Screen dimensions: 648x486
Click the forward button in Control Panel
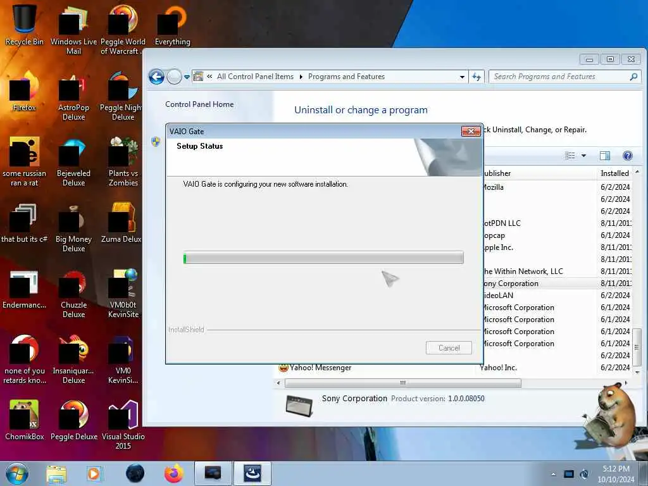point(174,77)
